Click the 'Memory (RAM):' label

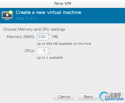[x=21, y=37]
